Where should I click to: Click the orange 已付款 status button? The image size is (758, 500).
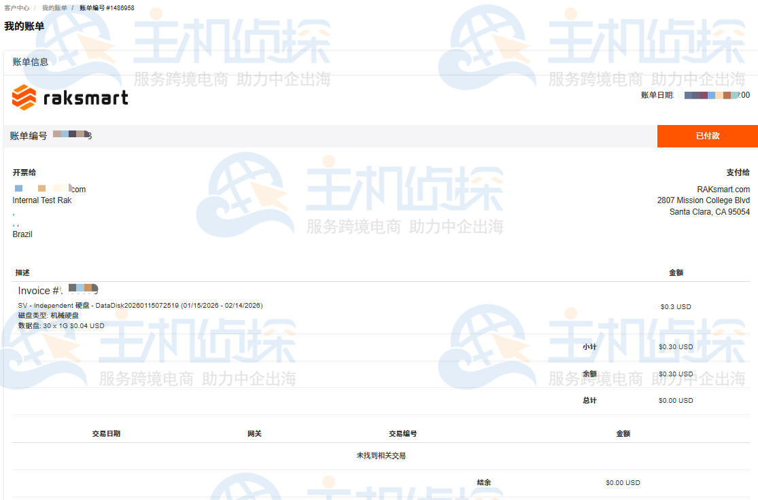point(707,137)
